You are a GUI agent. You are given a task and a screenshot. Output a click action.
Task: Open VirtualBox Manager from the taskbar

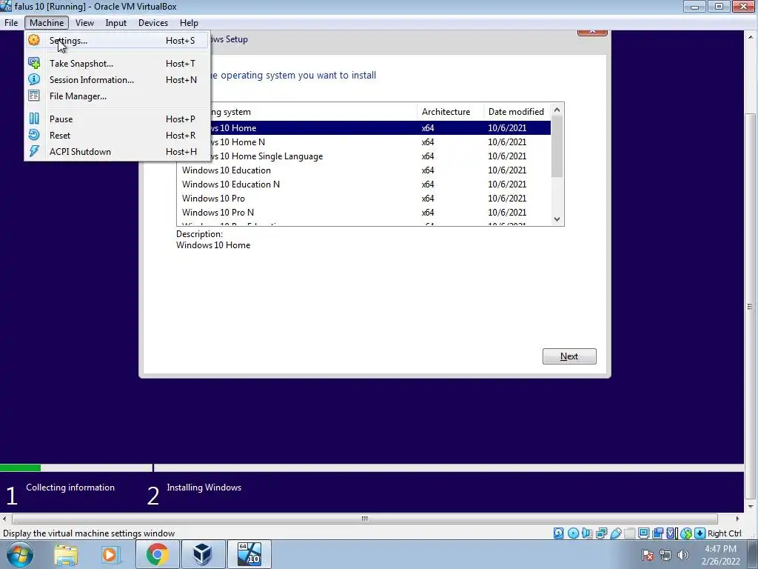203,554
